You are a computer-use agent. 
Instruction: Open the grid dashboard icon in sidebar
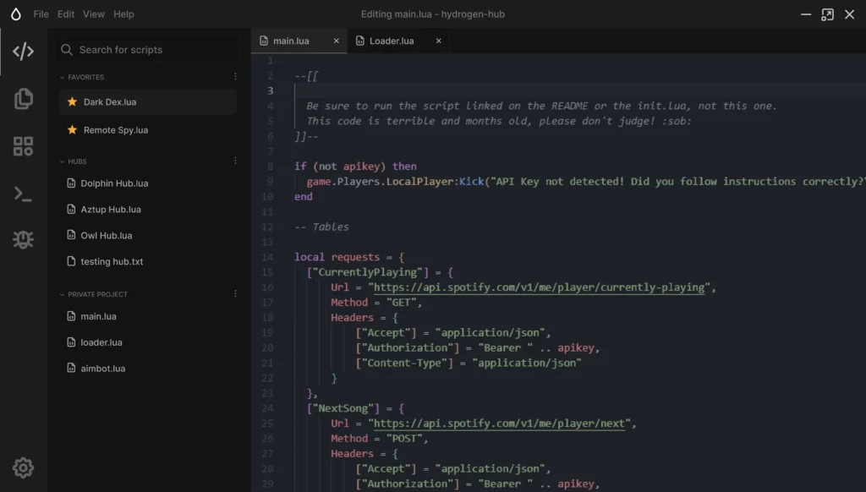click(23, 146)
